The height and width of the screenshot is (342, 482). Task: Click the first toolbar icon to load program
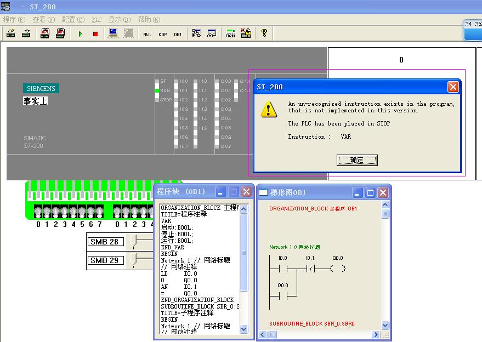click(10, 33)
